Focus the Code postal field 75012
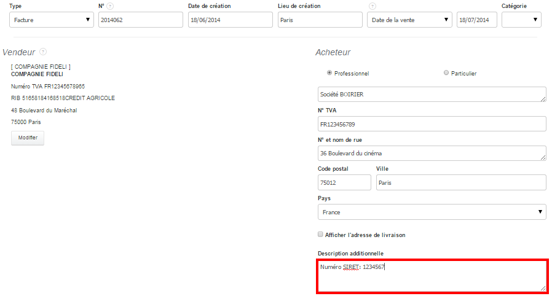552x296 pixels. (344, 182)
